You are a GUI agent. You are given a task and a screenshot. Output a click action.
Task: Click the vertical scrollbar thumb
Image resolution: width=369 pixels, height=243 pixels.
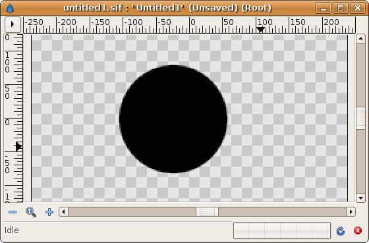coord(360,119)
